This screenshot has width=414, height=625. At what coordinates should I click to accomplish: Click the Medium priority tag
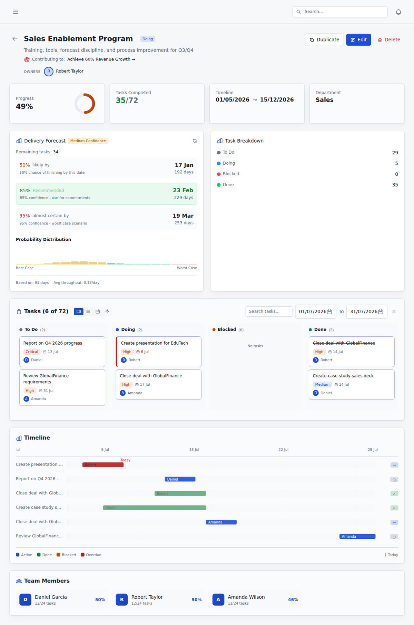click(322, 385)
